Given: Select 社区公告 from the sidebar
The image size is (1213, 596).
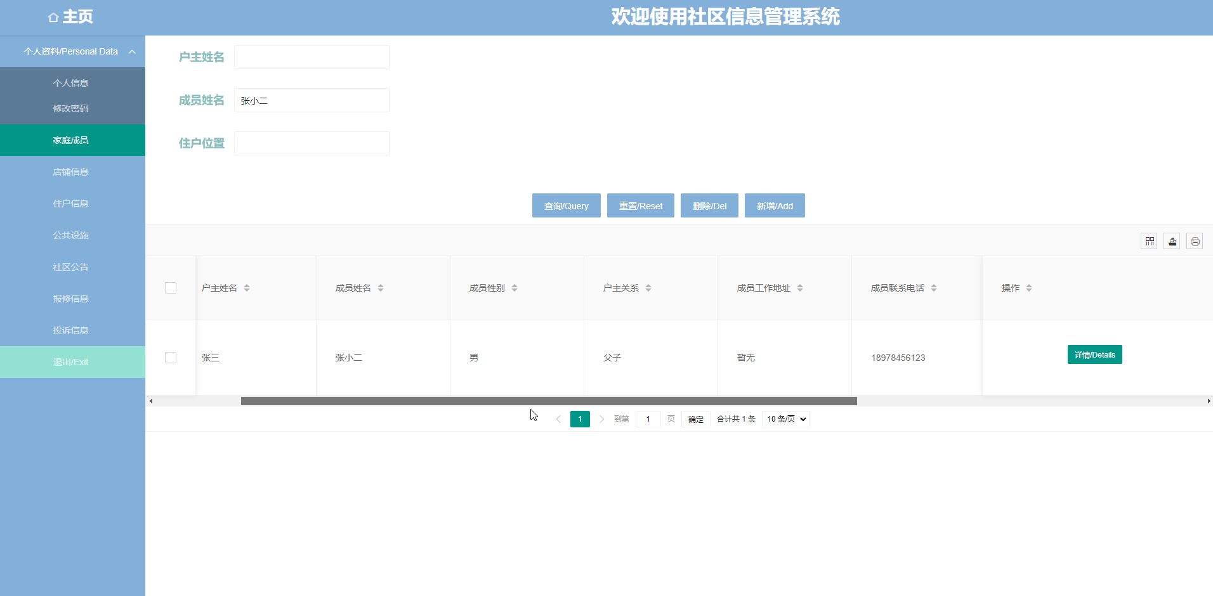Looking at the screenshot, I should click(x=70, y=267).
